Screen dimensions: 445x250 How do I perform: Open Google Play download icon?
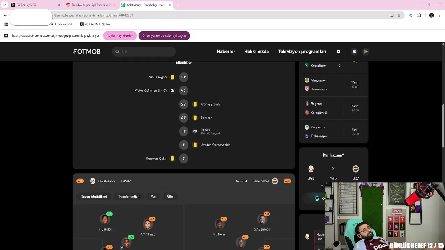(x=365, y=51)
